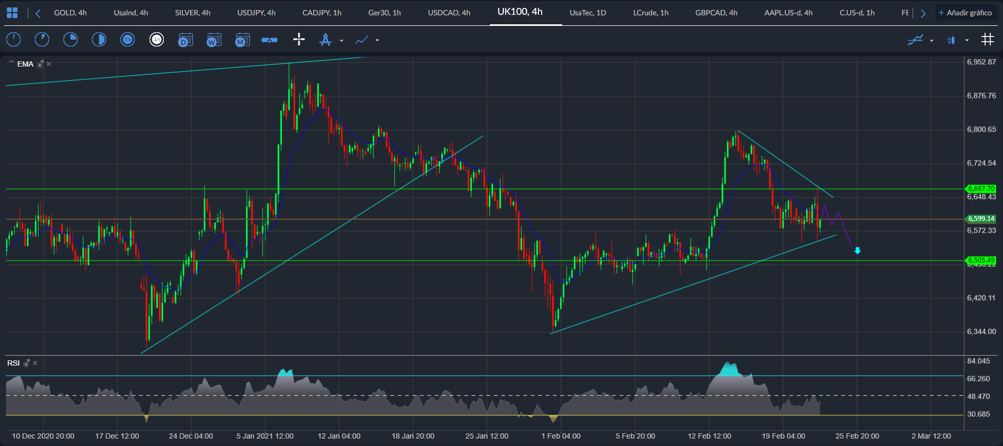Click the 6,952.87 price axis value
Viewport: 1003px width, 446px height.
click(x=981, y=62)
